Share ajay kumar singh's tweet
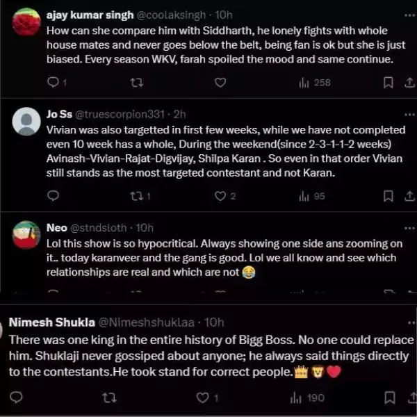Viewport: 417px width, 417px height. [409, 83]
